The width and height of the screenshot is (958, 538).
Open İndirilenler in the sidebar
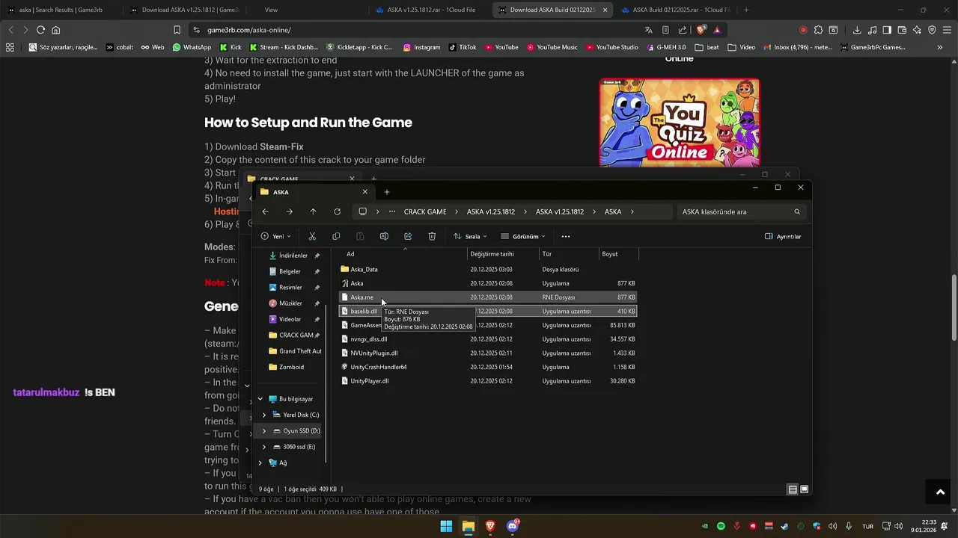(x=294, y=256)
